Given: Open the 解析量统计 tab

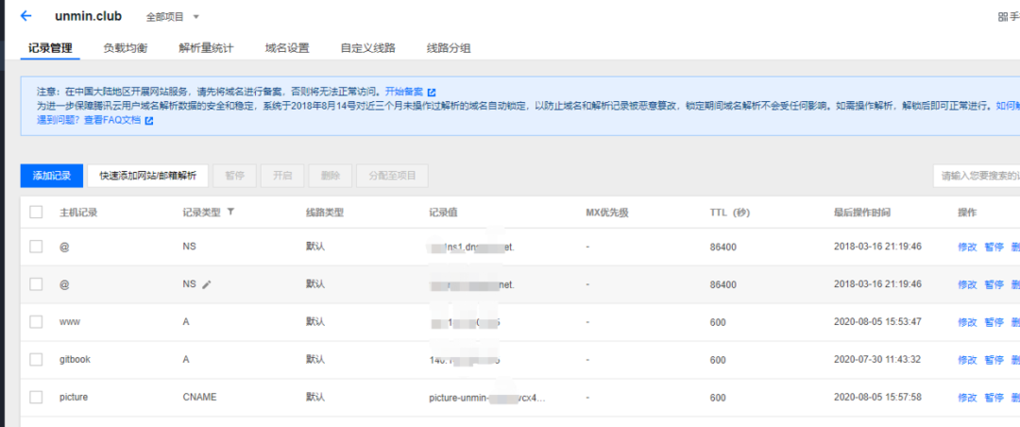Looking at the screenshot, I should tap(206, 48).
